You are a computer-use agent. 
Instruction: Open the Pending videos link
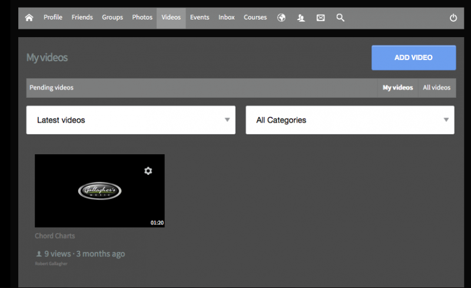[52, 88]
